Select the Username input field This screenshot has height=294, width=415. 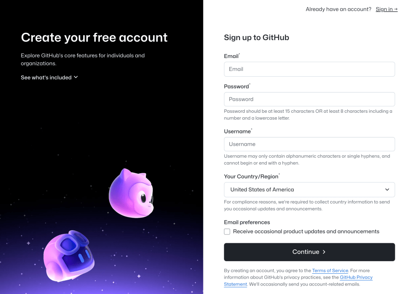click(x=309, y=144)
